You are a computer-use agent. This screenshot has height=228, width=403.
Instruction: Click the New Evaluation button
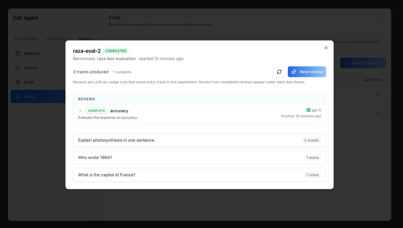pyautogui.click(x=363, y=63)
